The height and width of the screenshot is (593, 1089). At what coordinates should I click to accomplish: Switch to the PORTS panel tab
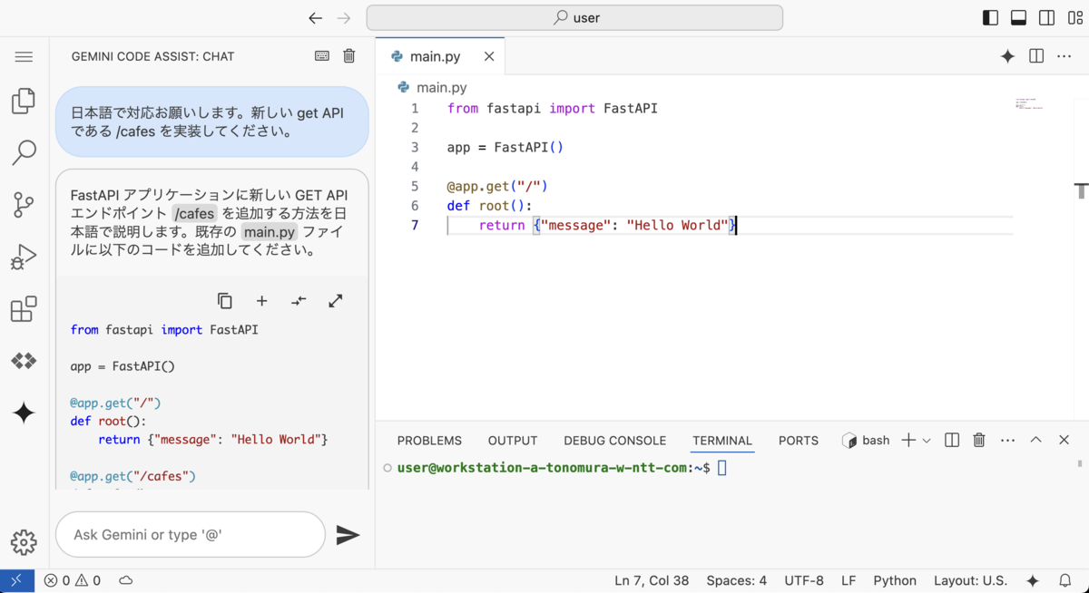(799, 440)
